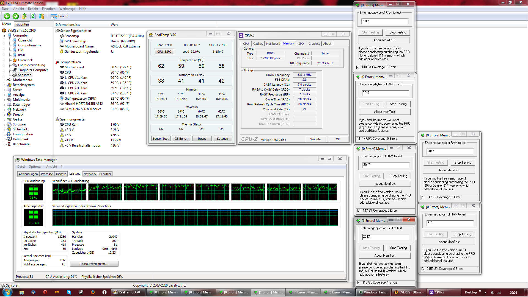Expand the Betriebssystem tree node
528x297 pixels.
pos(4,85)
